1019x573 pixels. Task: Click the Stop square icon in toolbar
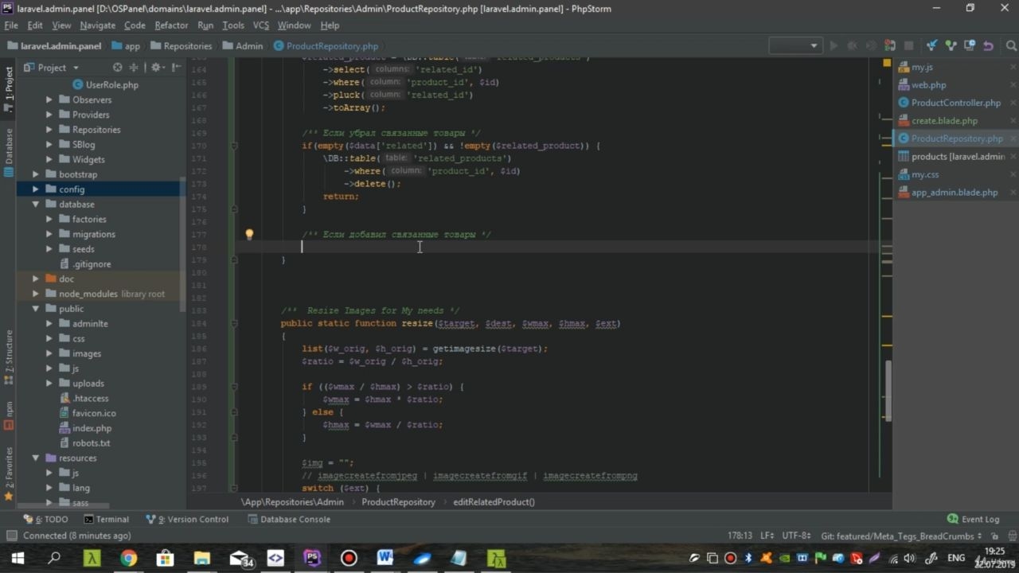[x=908, y=46]
